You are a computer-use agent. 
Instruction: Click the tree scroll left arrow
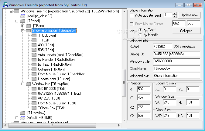tap(5, 125)
